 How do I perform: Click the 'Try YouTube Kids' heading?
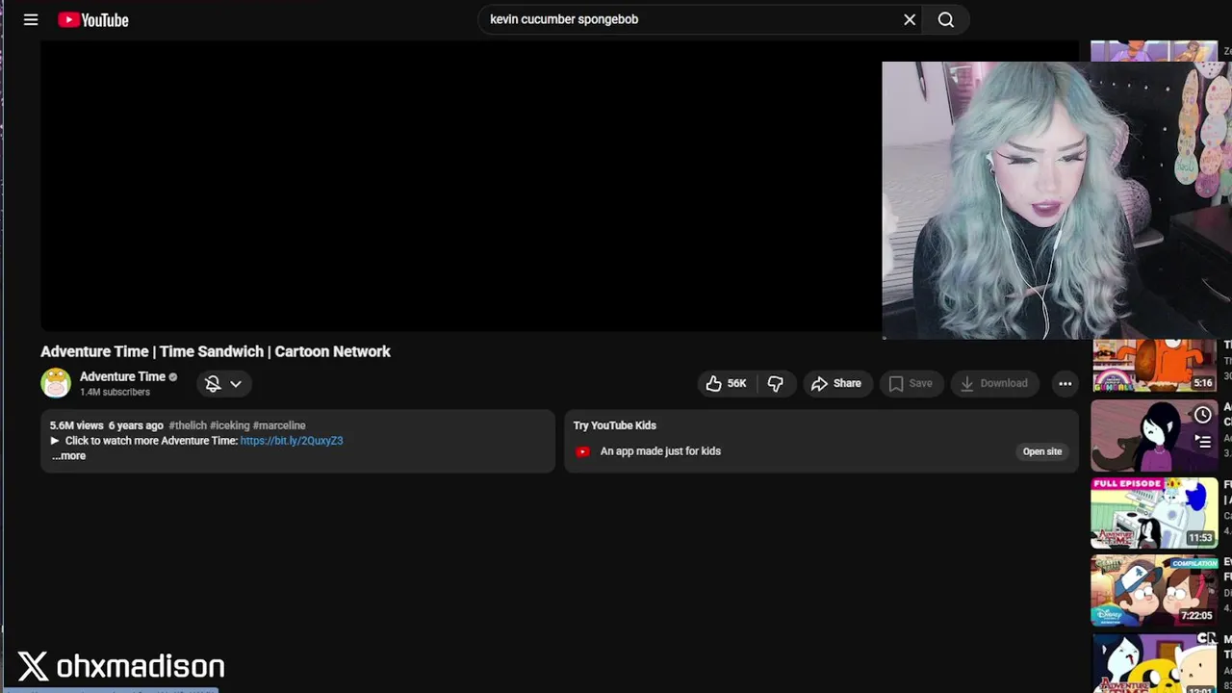coord(615,425)
